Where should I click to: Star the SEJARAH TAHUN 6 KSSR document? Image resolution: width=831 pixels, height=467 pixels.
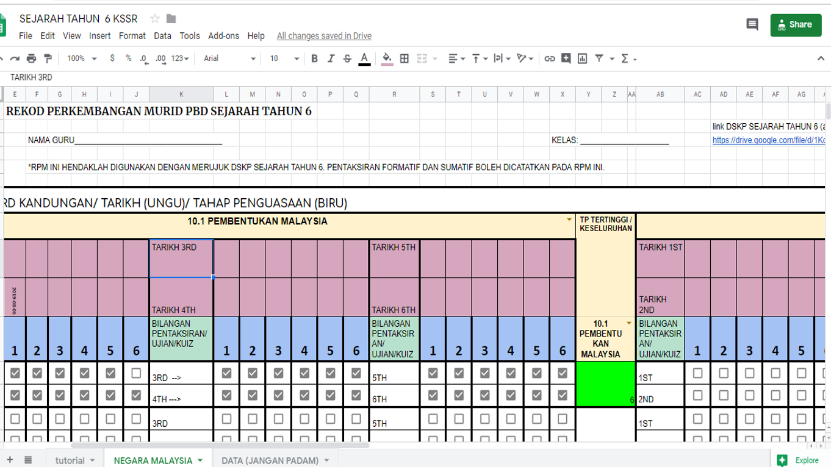(155, 19)
